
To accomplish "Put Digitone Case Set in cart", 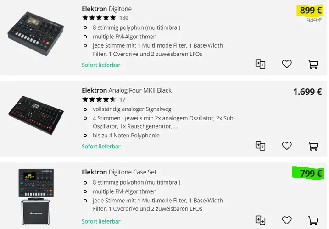I will pyautogui.click(x=313, y=220).
